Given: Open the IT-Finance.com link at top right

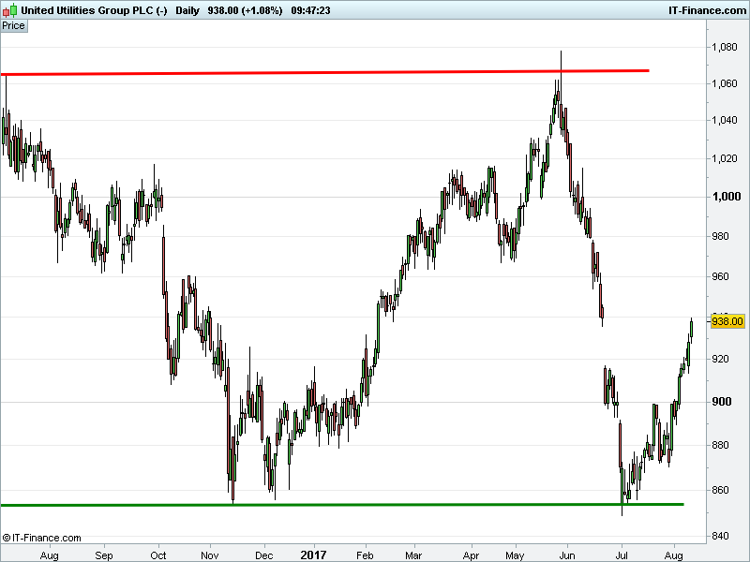Looking at the screenshot, I should [x=708, y=10].
